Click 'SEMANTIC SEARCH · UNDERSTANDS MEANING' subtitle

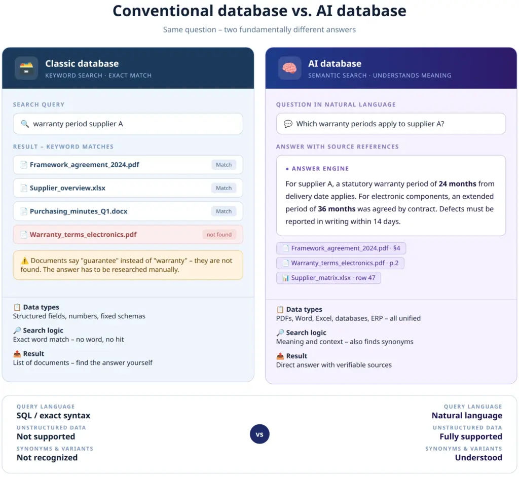click(380, 76)
